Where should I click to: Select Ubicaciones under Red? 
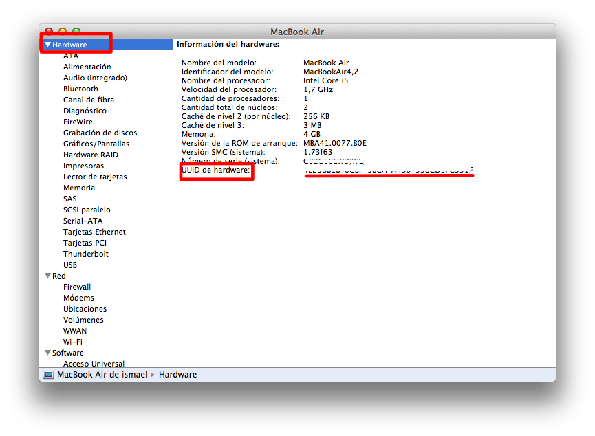[x=85, y=309]
